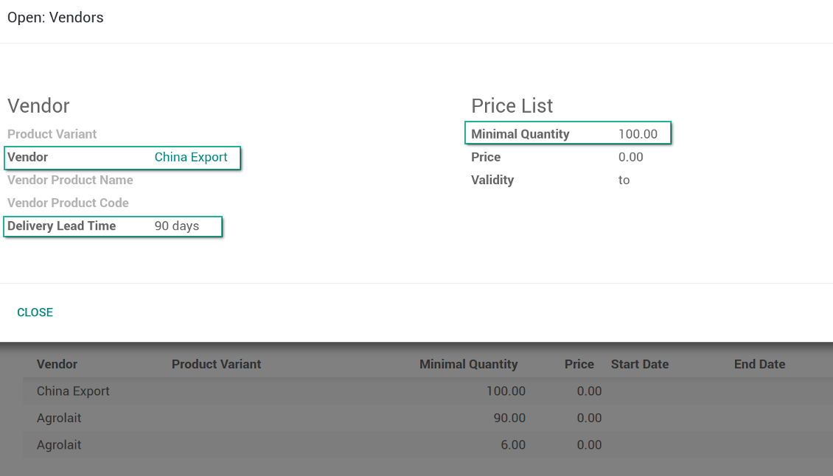Click the 100.00 quantity cell in the table
Screen dimensions: 833x476
click(x=506, y=391)
